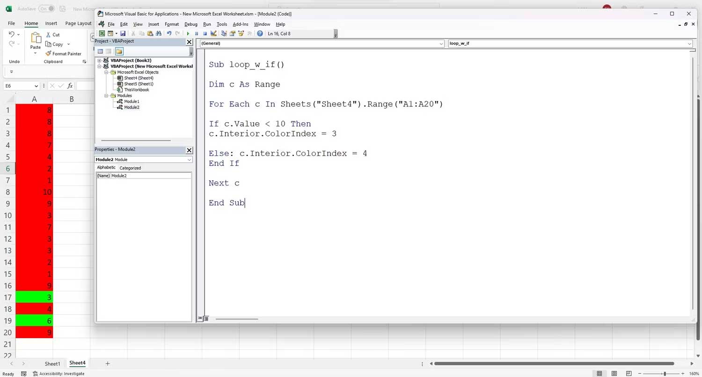Viewport: 702px width, 377px height.
Task: Click the Toggle Folders button in Project pane
Action: coord(119,52)
